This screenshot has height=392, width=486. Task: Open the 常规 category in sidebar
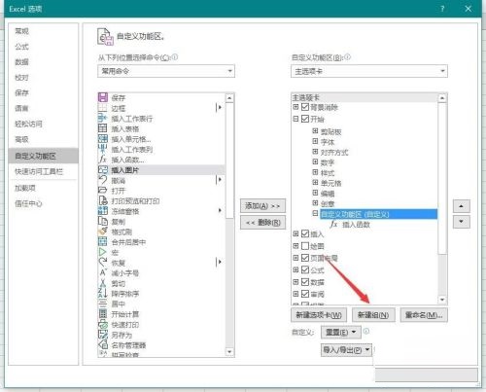click(43, 31)
